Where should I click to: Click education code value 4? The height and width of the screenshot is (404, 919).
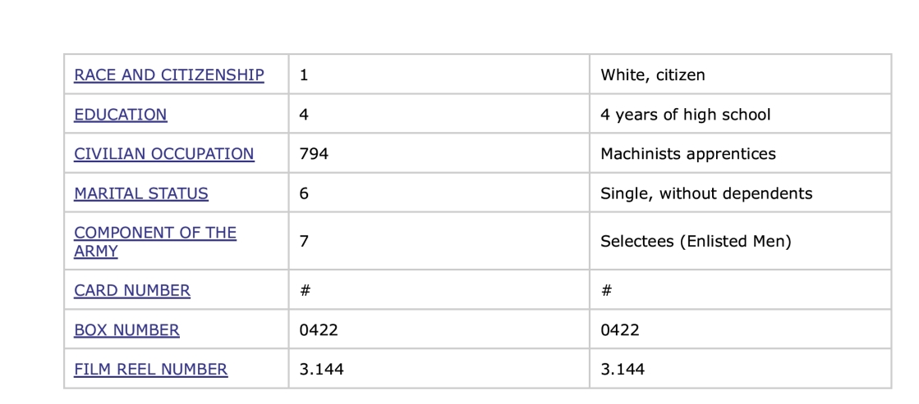tap(304, 115)
